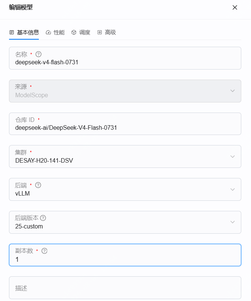This screenshot has height=301, width=251.
Task: Click the disabled 来源 ModelScope dropdown arrow
Action: coord(232,91)
